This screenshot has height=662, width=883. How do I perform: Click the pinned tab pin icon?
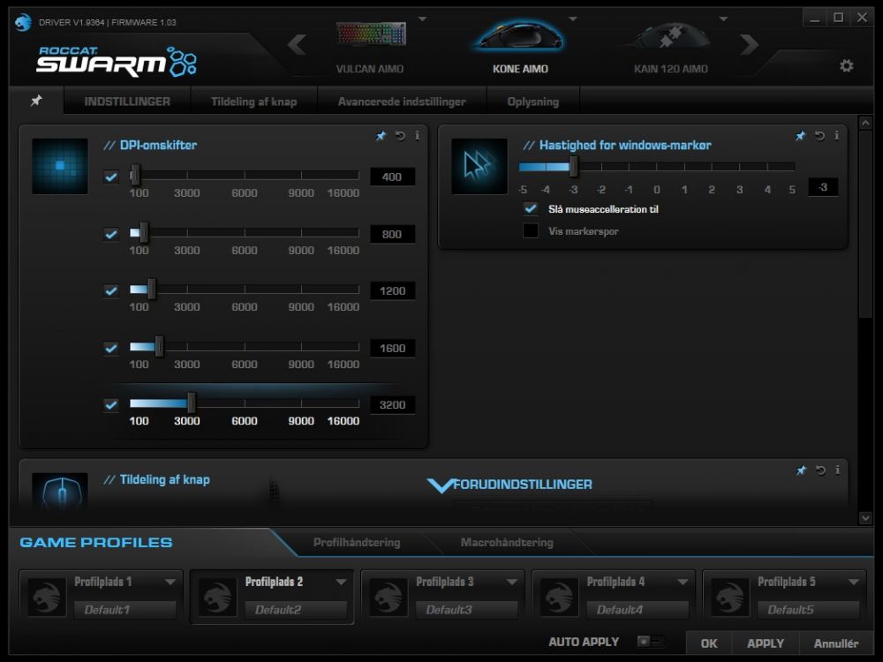[x=36, y=101]
